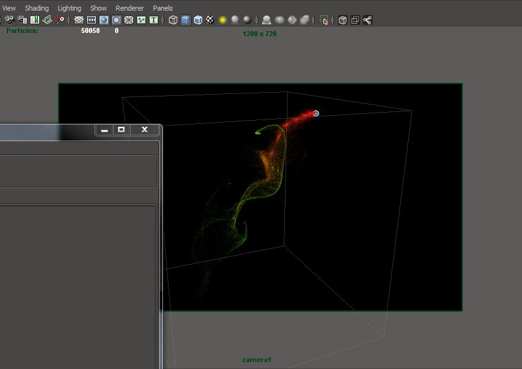This screenshot has width=522, height=369.
Task: Select Smooth Shade All blue cube
Action: (x=185, y=20)
